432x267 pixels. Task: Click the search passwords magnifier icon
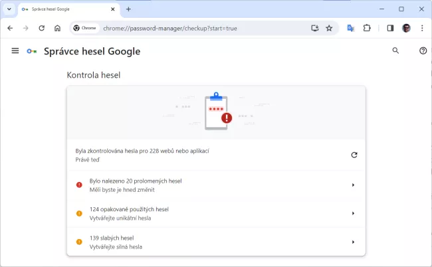(396, 51)
